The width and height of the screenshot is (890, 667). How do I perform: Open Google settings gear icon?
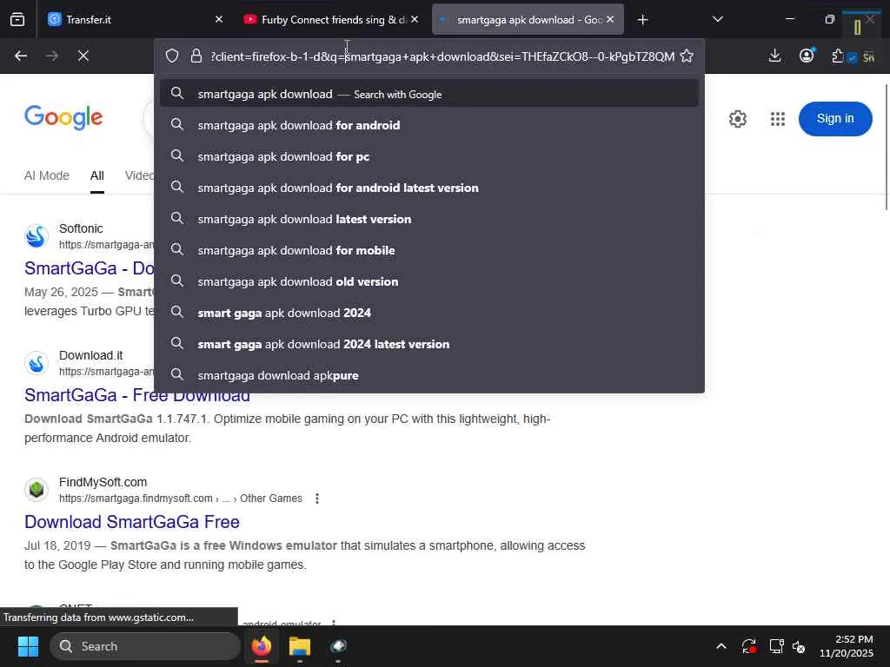pos(737,119)
